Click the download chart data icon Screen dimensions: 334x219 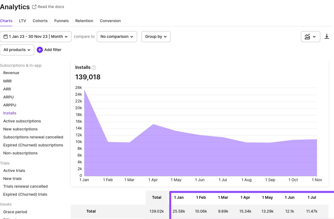(x=327, y=37)
